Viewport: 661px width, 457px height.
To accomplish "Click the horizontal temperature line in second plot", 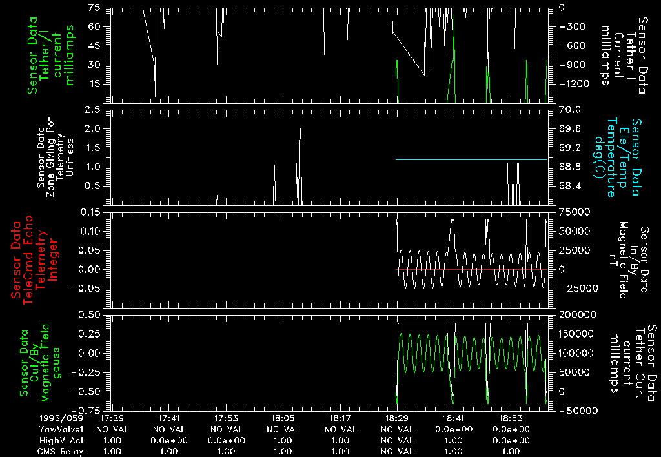I will 471,159.
